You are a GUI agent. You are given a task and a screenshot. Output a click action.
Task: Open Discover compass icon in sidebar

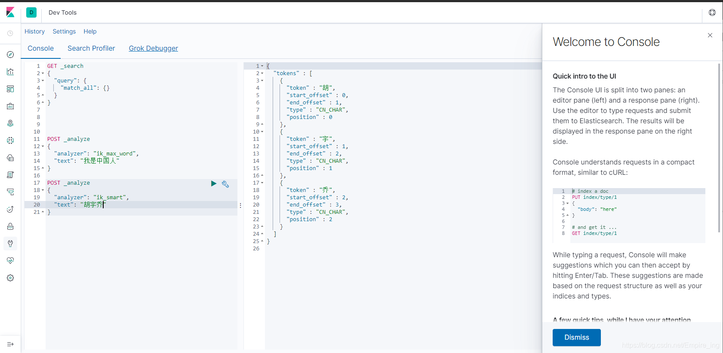pos(10,55)
